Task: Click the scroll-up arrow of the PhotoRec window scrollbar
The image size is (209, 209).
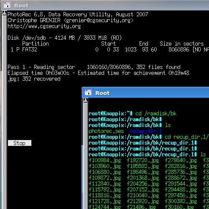Action: click(5, 13)
